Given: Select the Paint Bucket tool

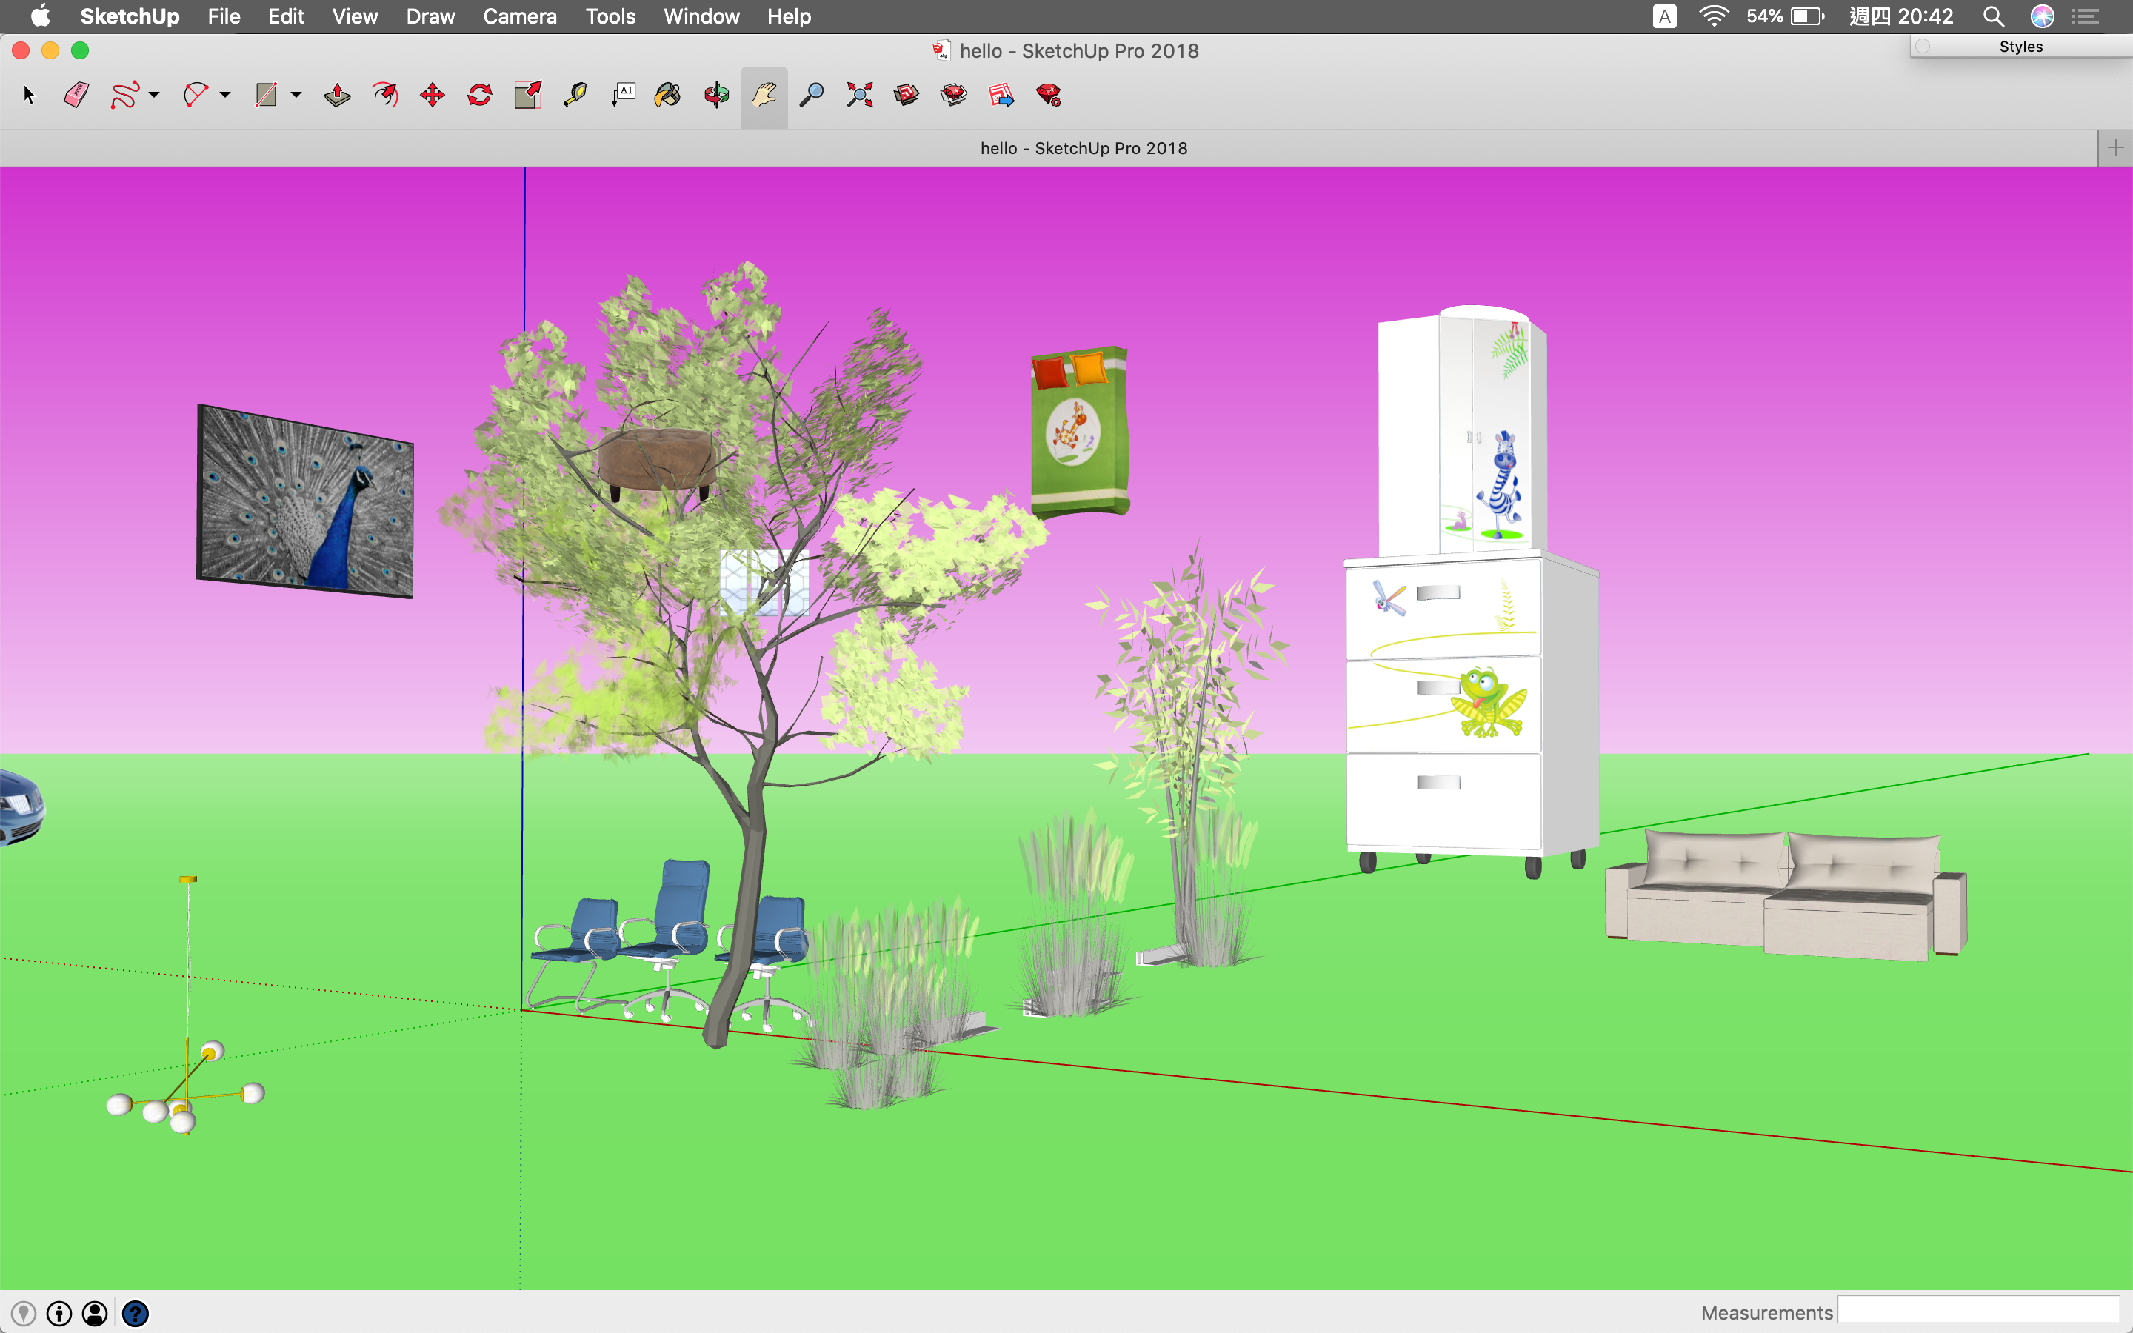Looking at the screenshot, I should (668, 96).
